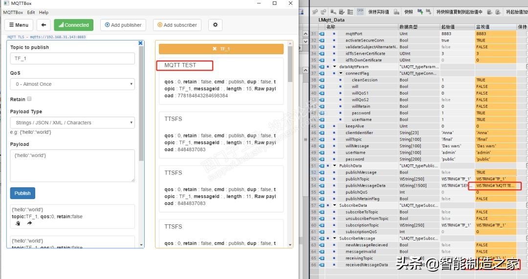Open the Payload Type dropdown
The width and height of the screenshot is (528, 279).
(72, 123)
